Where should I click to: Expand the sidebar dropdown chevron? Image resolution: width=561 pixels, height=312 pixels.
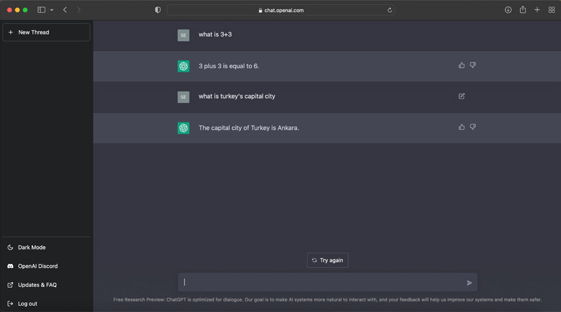coord(52,10)
